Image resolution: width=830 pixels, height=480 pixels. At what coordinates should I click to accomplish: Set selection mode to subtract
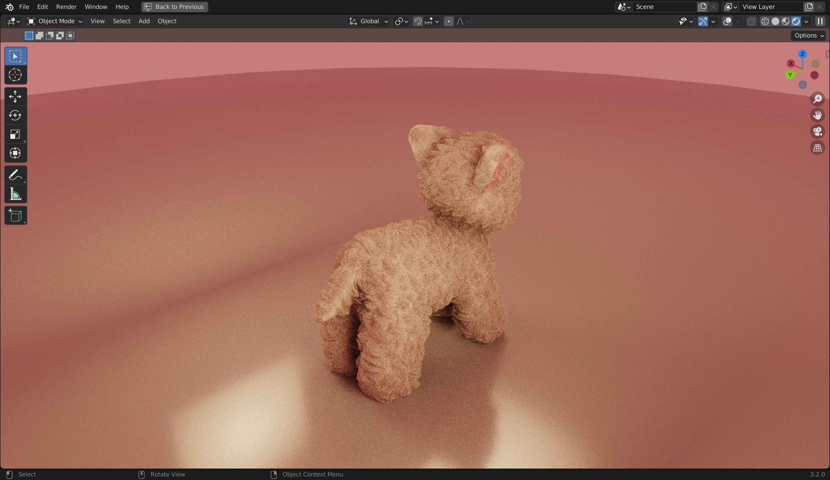(50, 36)
